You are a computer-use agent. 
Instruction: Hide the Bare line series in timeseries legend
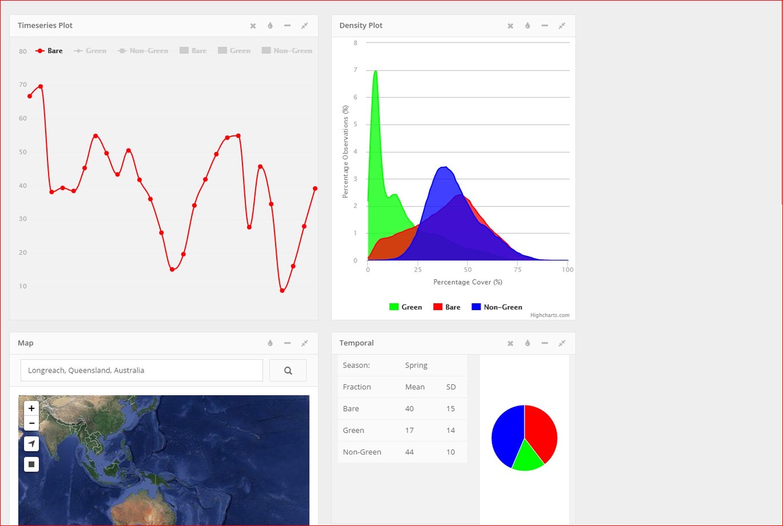coord(55,51)
